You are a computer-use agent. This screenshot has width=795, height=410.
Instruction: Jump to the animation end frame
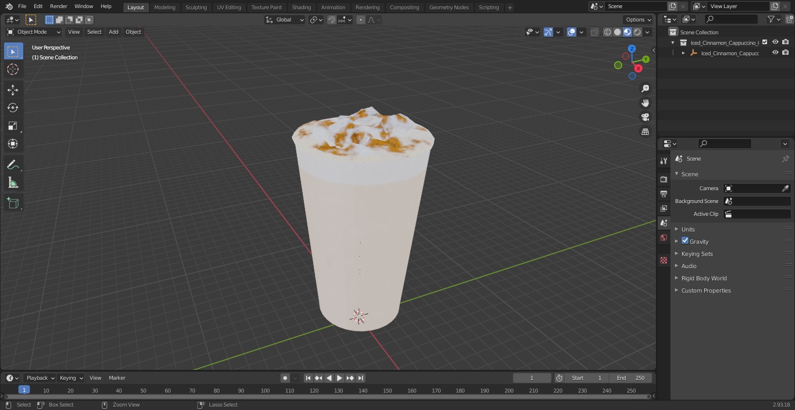pos(361,378)
